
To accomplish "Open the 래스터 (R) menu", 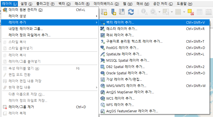I will 82,4.
